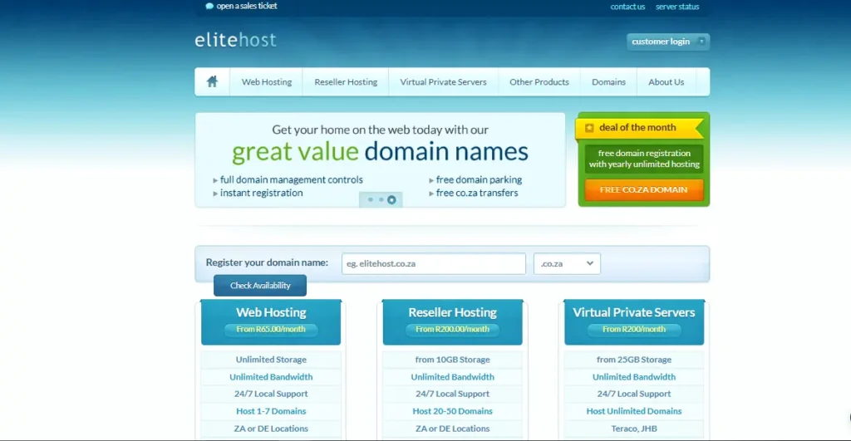Click the Check Availability button
The image size is (851, 441).
260,286
